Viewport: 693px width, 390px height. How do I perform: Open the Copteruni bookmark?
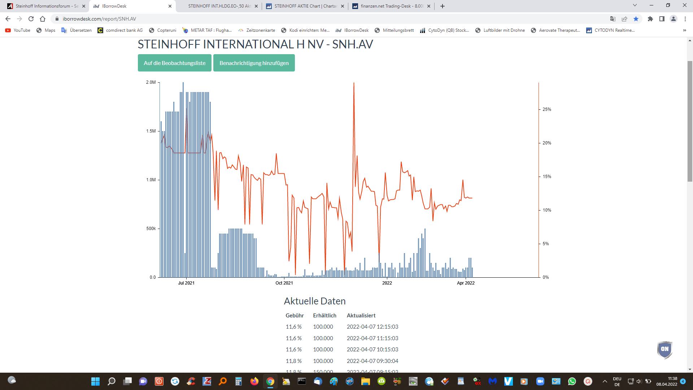click(x=162, y=30)
